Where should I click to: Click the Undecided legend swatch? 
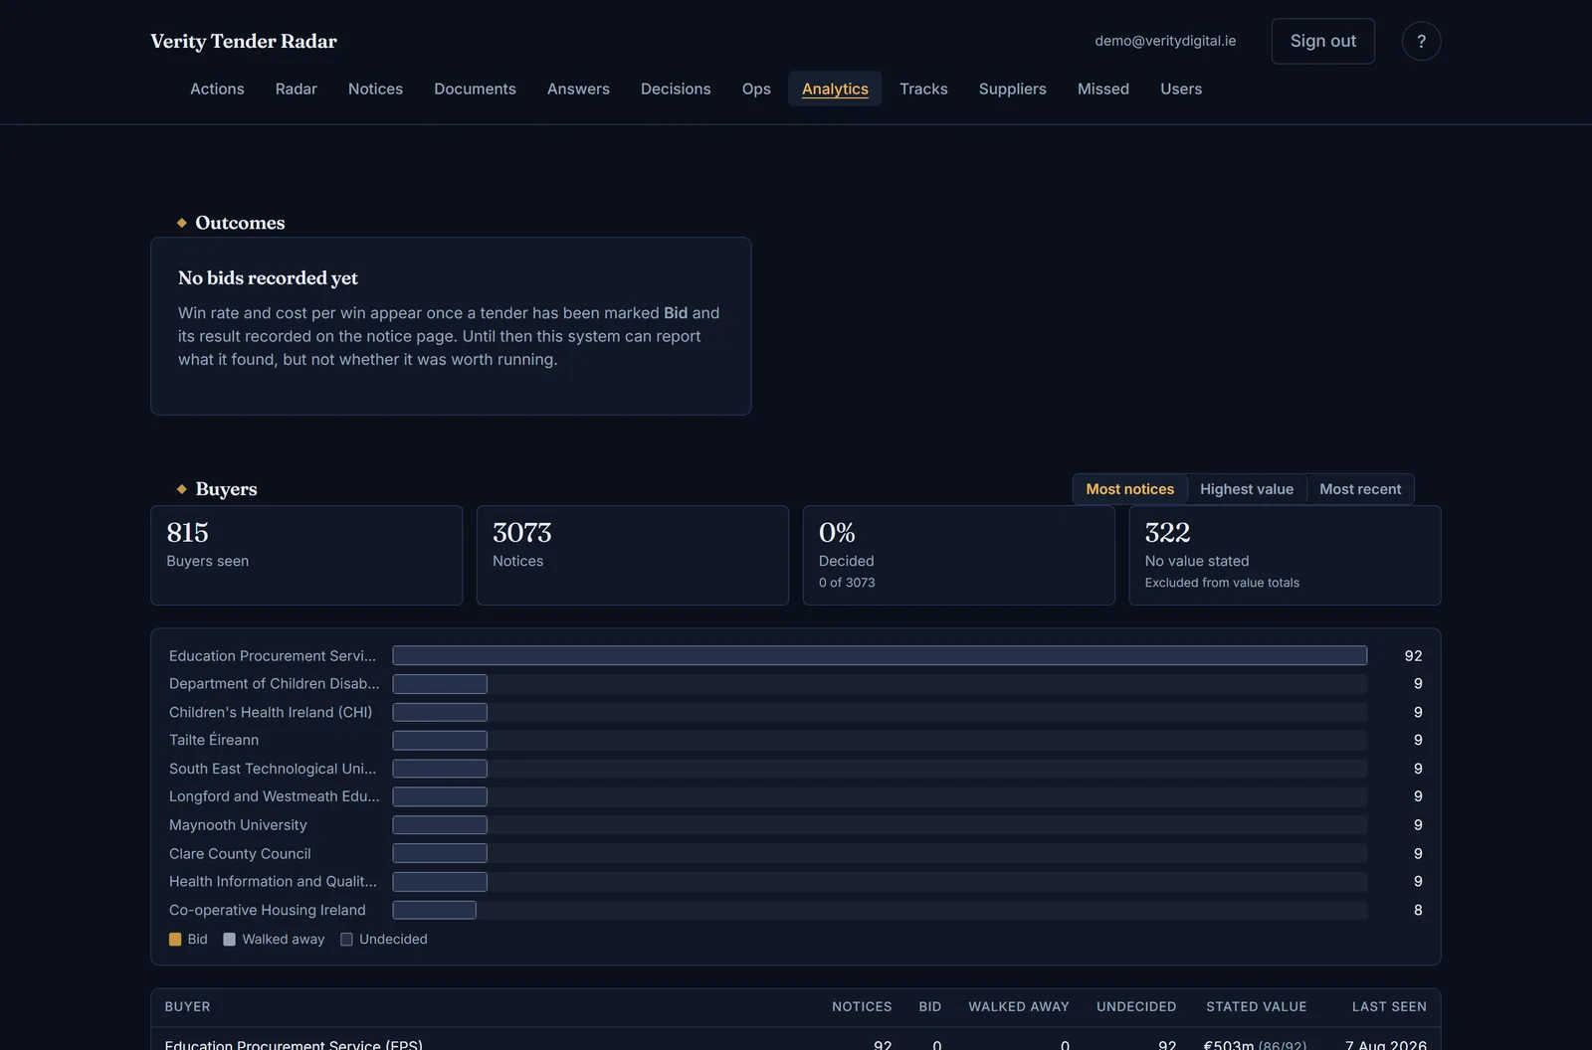[x=346, y=940]
